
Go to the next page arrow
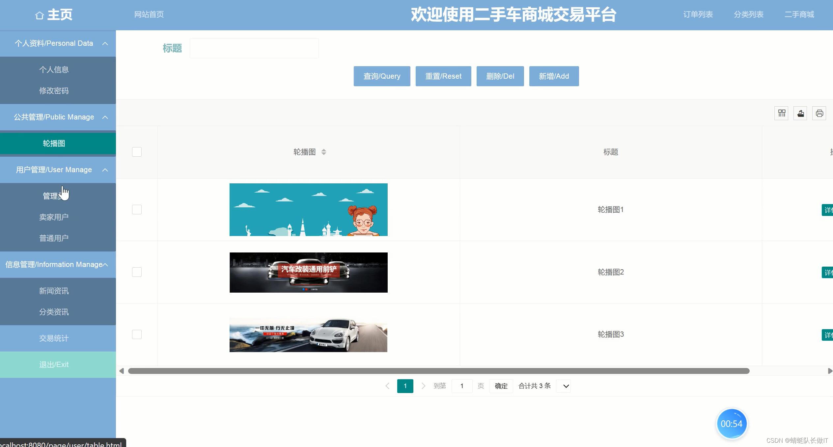click(x=424, y=386)
